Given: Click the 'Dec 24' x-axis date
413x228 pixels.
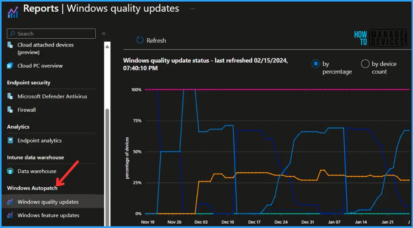Looking at the screenshot, I should (281, 222).
